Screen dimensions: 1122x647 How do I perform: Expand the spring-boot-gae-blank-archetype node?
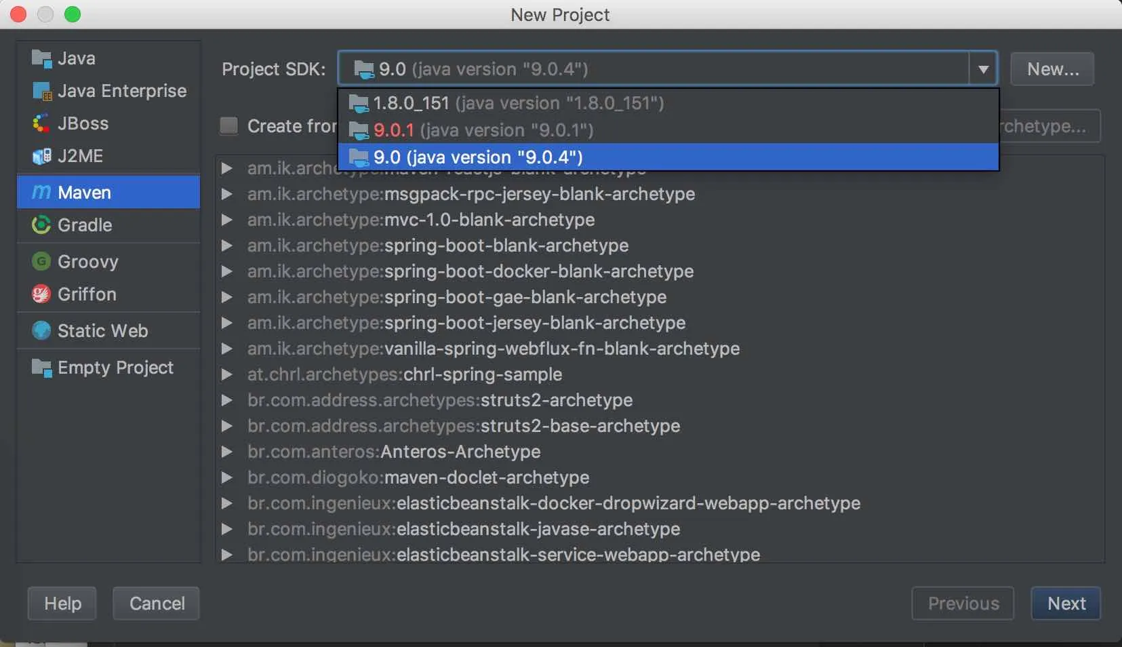pyautogui.click(x=227, y=297)
